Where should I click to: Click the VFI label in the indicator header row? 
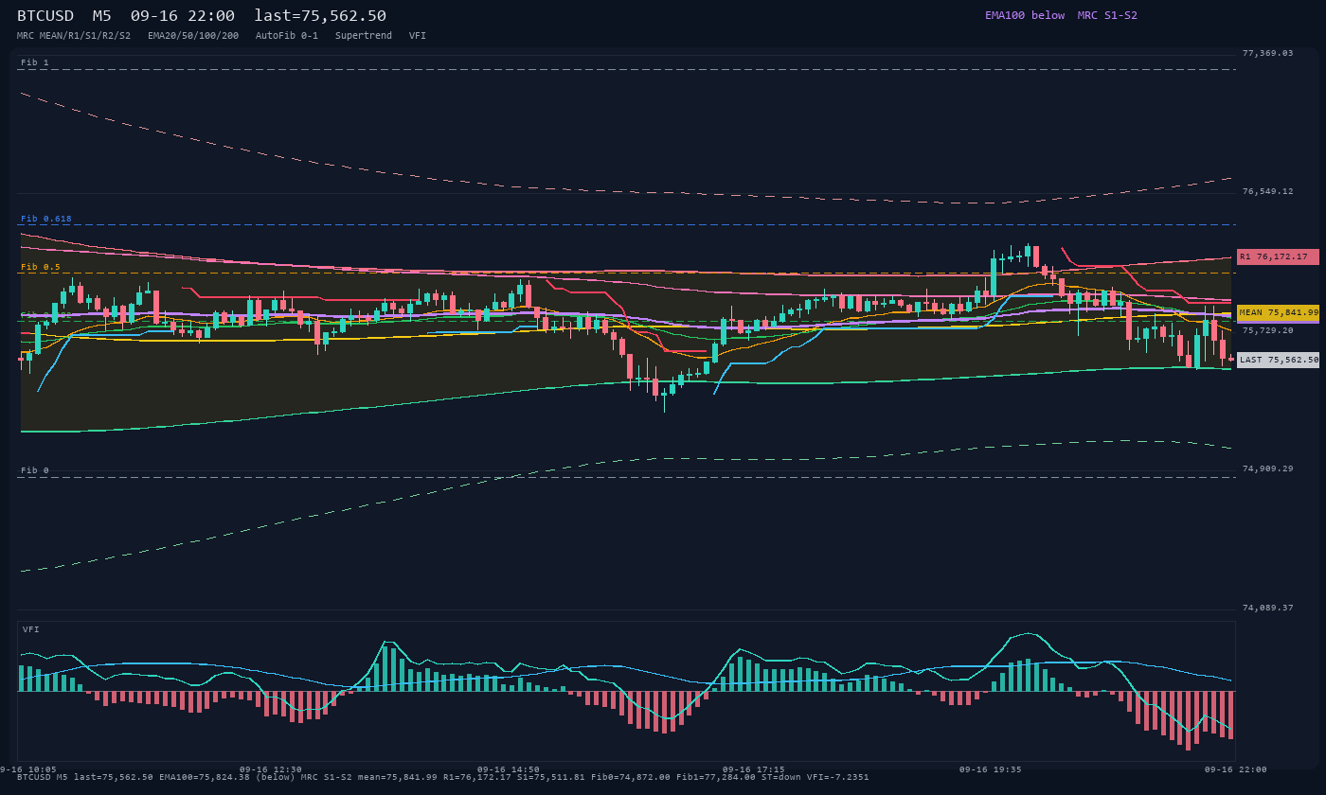pyautogui.click(x=418, y=35)
